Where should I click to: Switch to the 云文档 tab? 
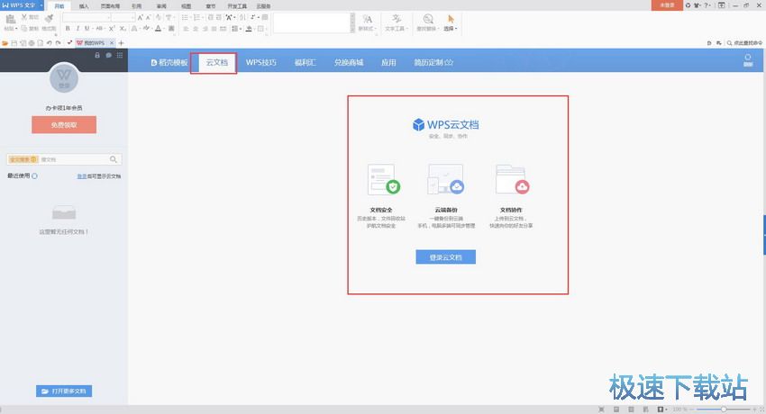click(216, 62)
